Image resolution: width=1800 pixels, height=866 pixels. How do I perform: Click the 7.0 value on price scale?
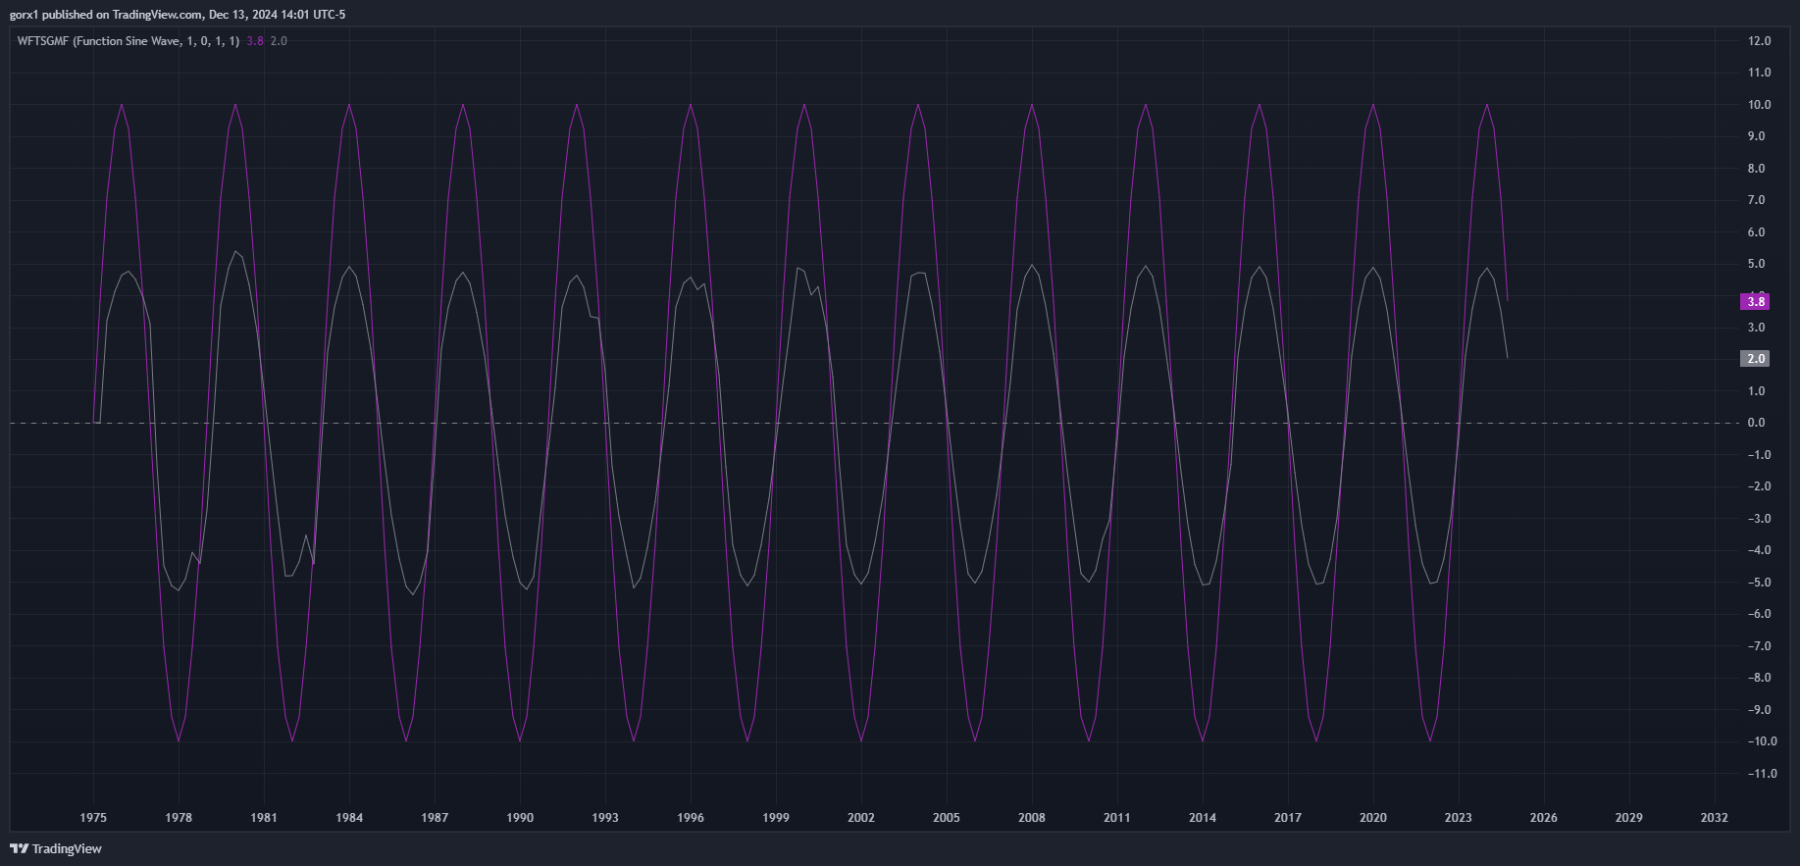coord(1756,200)
